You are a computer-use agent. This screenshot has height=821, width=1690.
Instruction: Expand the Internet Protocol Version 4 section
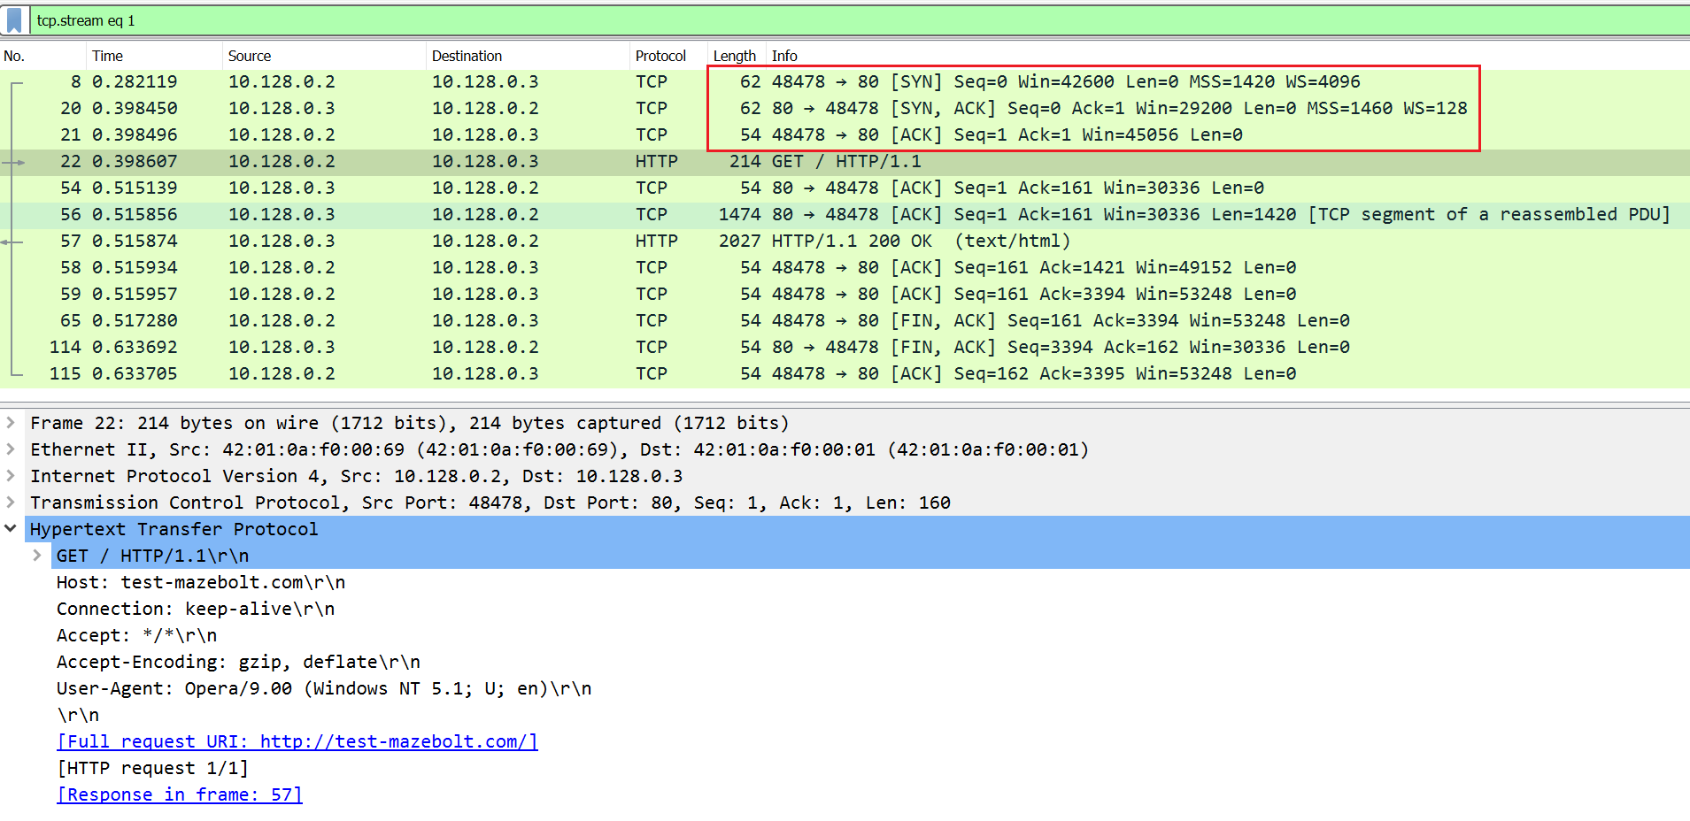point(11,476)
